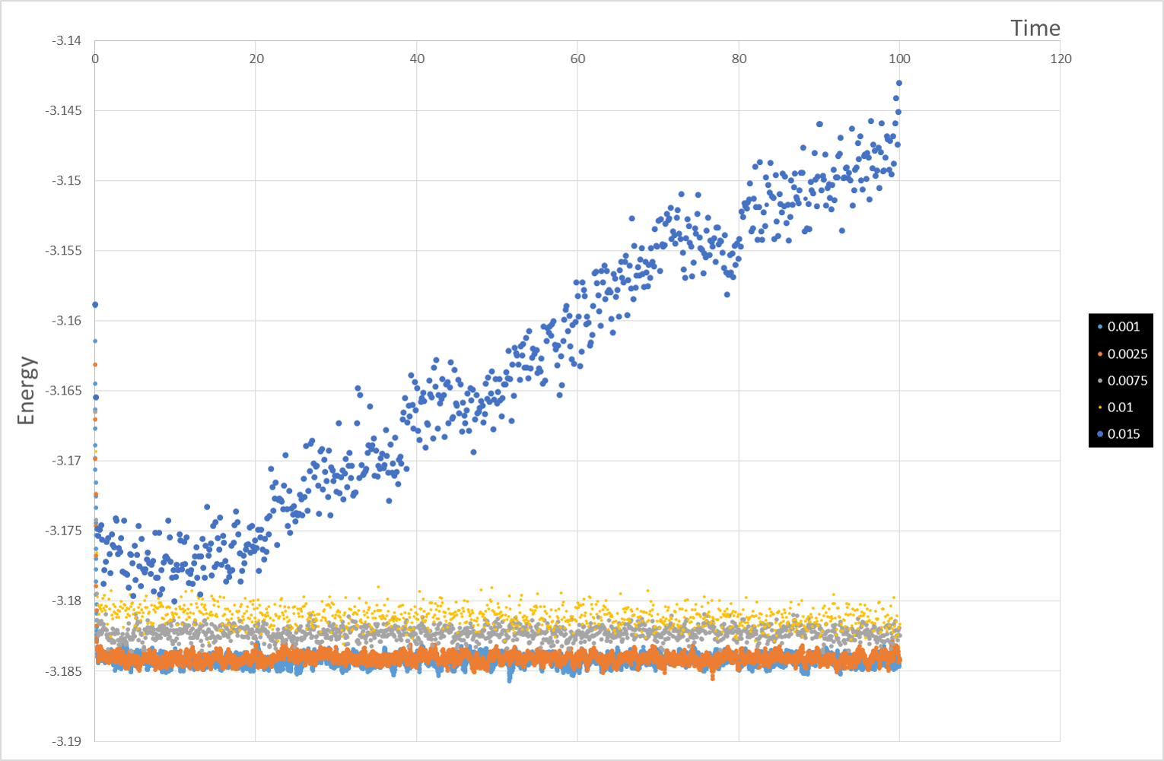
Task: Click the 0.001 legend entry
Action: pos(1119,327)
